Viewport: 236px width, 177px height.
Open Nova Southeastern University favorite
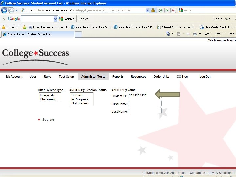click(49, 27)
